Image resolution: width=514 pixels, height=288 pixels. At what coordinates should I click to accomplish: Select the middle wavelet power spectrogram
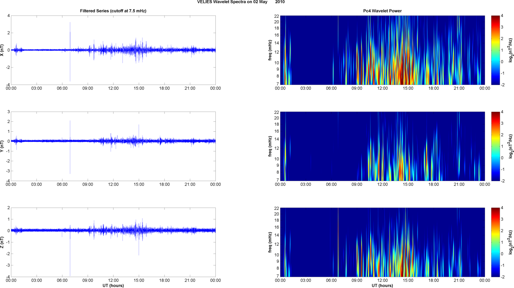pyautogui.click(x=382, y=146)
